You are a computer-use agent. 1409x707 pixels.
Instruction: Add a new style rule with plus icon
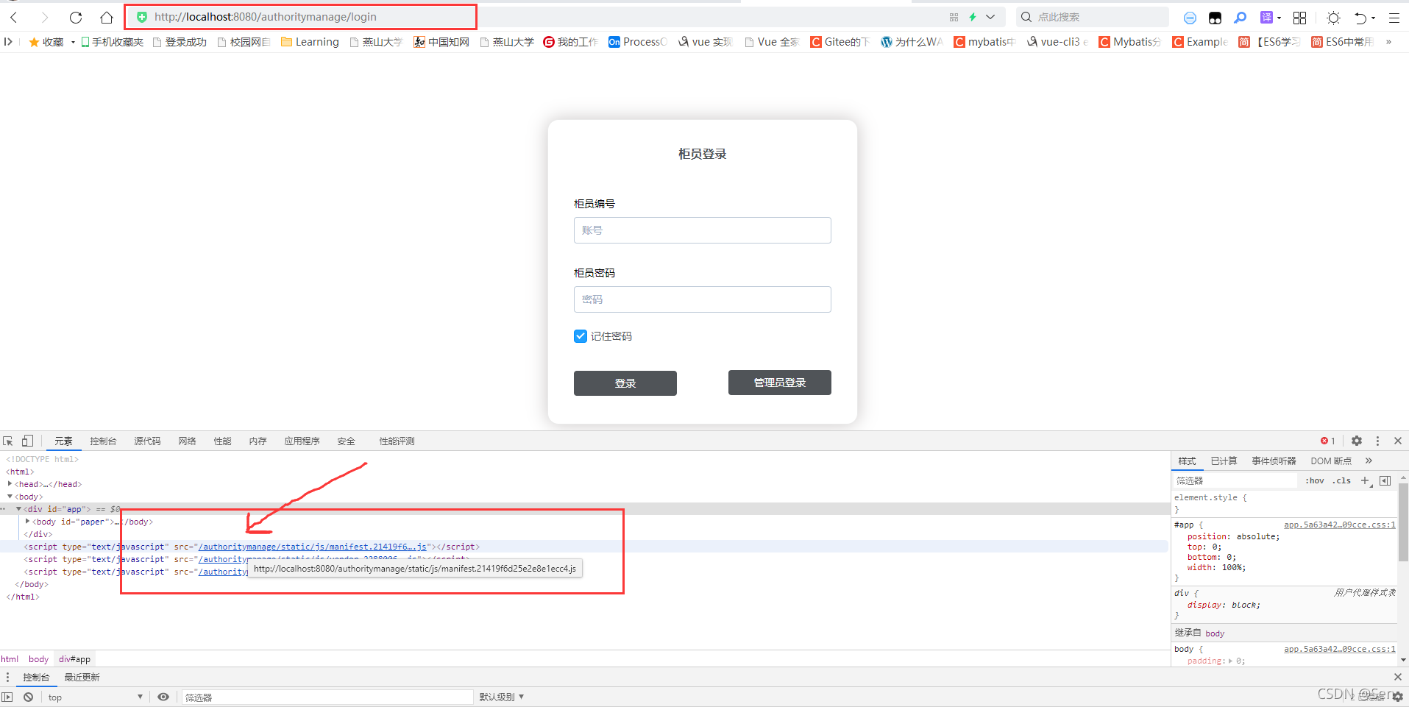(x=1366, y=480)
